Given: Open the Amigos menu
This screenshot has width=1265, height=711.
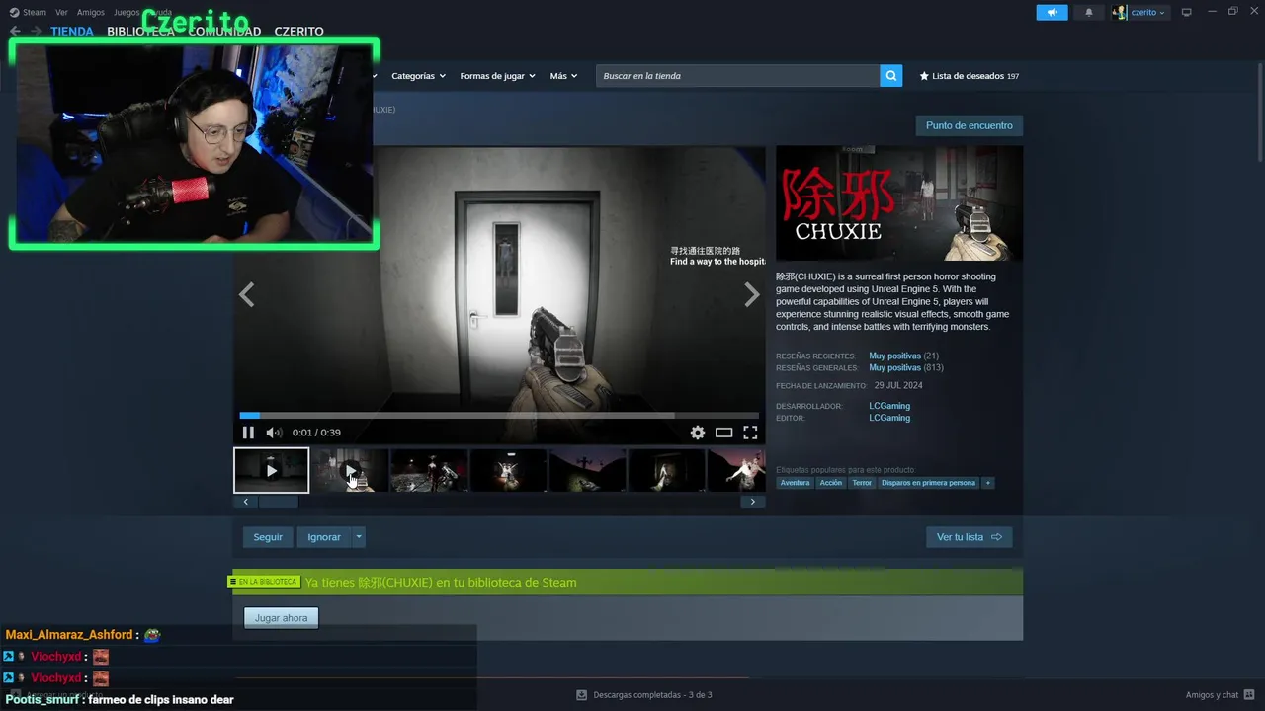Looking at the screenshot, I should (x=91, y=12).
